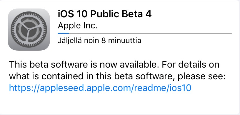Screen dimensions: 240x115
Task: Select the iOS 10 Public Beta 4 title
Action: coord(105,14)
